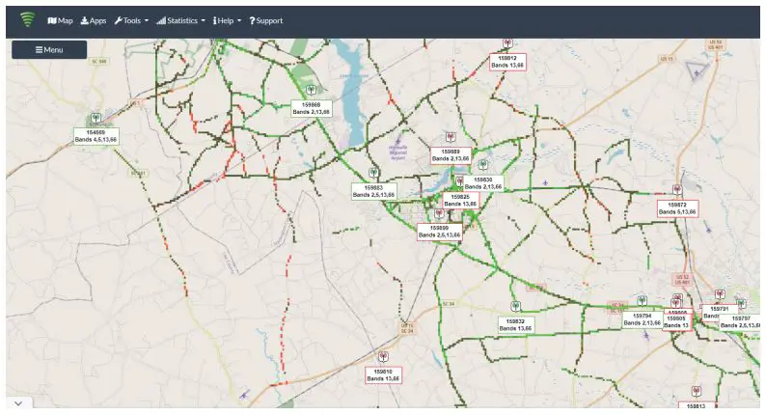
Task: Click the 159872 Bands 5,13,66 label
Action: pos(677,208)
